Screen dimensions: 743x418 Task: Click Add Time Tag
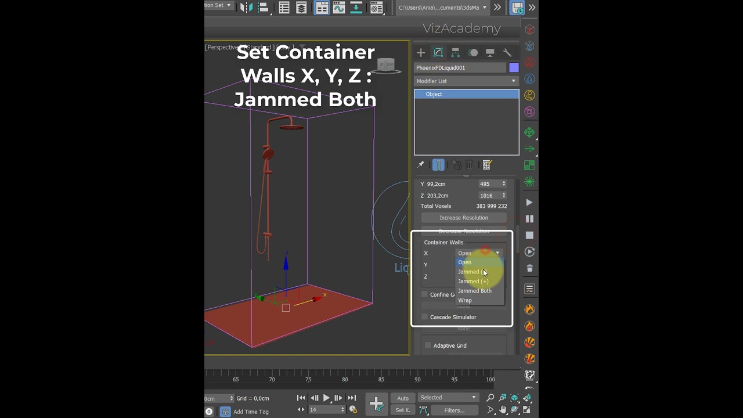[251, 412]
